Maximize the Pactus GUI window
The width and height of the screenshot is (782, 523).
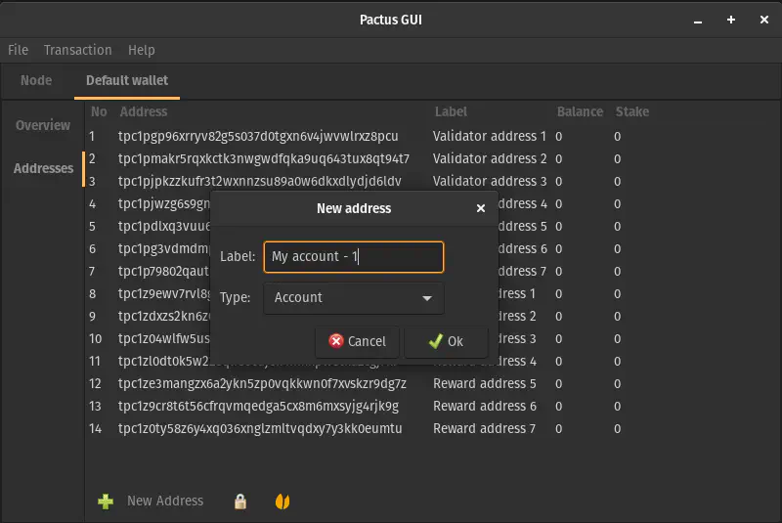tap(730, 20)
